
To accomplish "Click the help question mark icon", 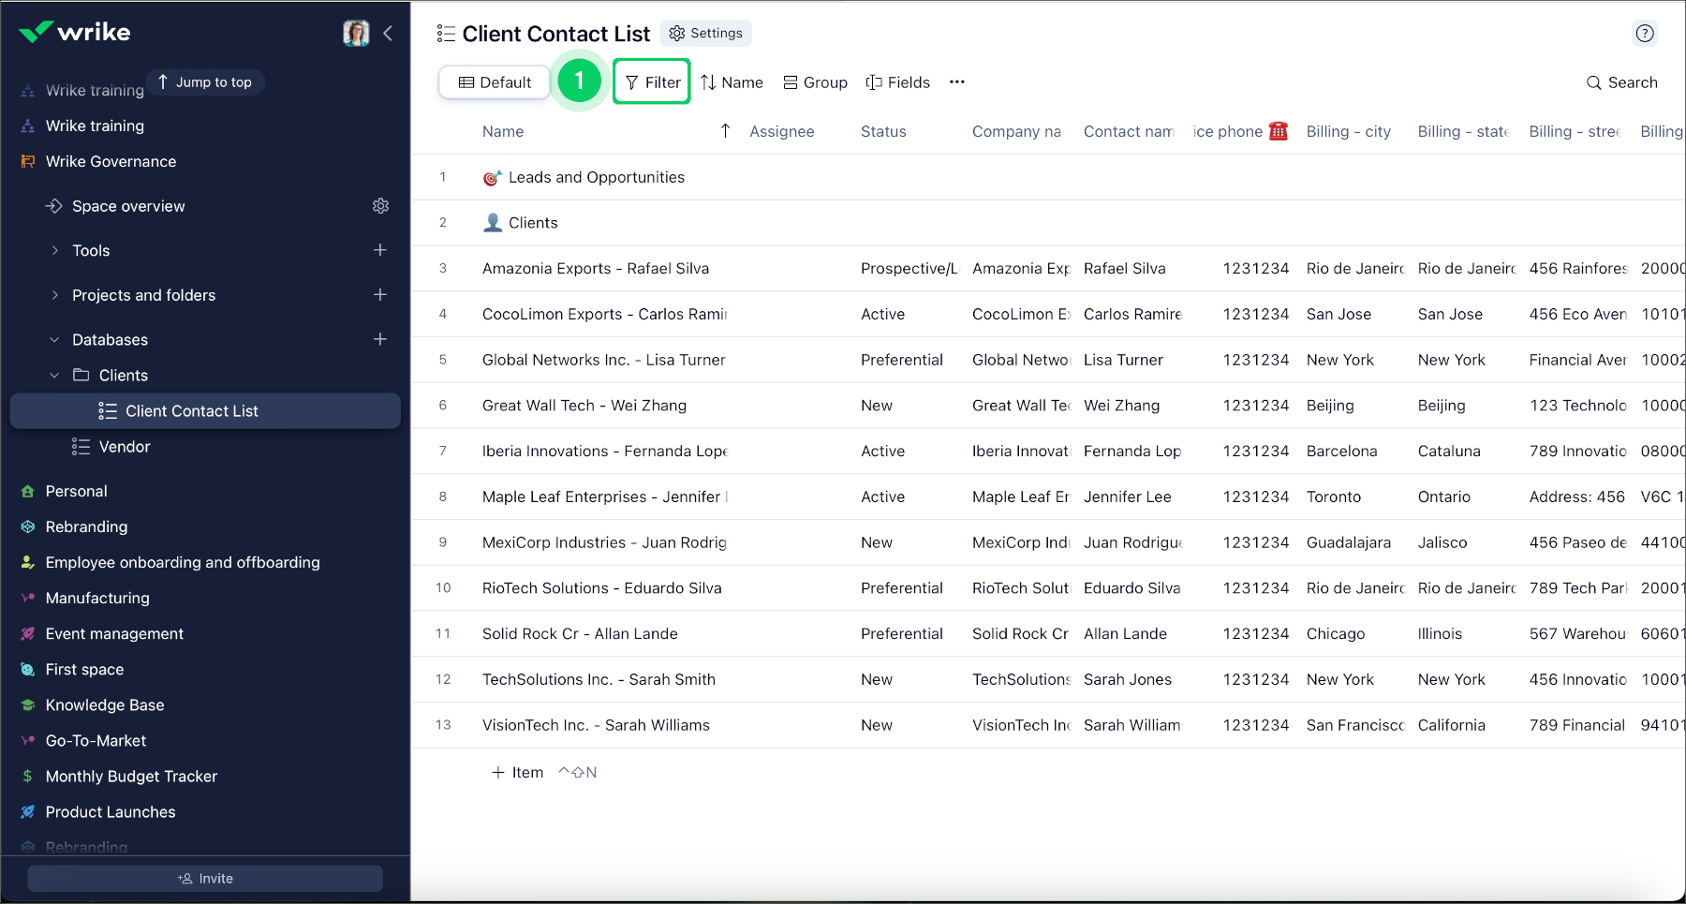I will (1644, 34).
